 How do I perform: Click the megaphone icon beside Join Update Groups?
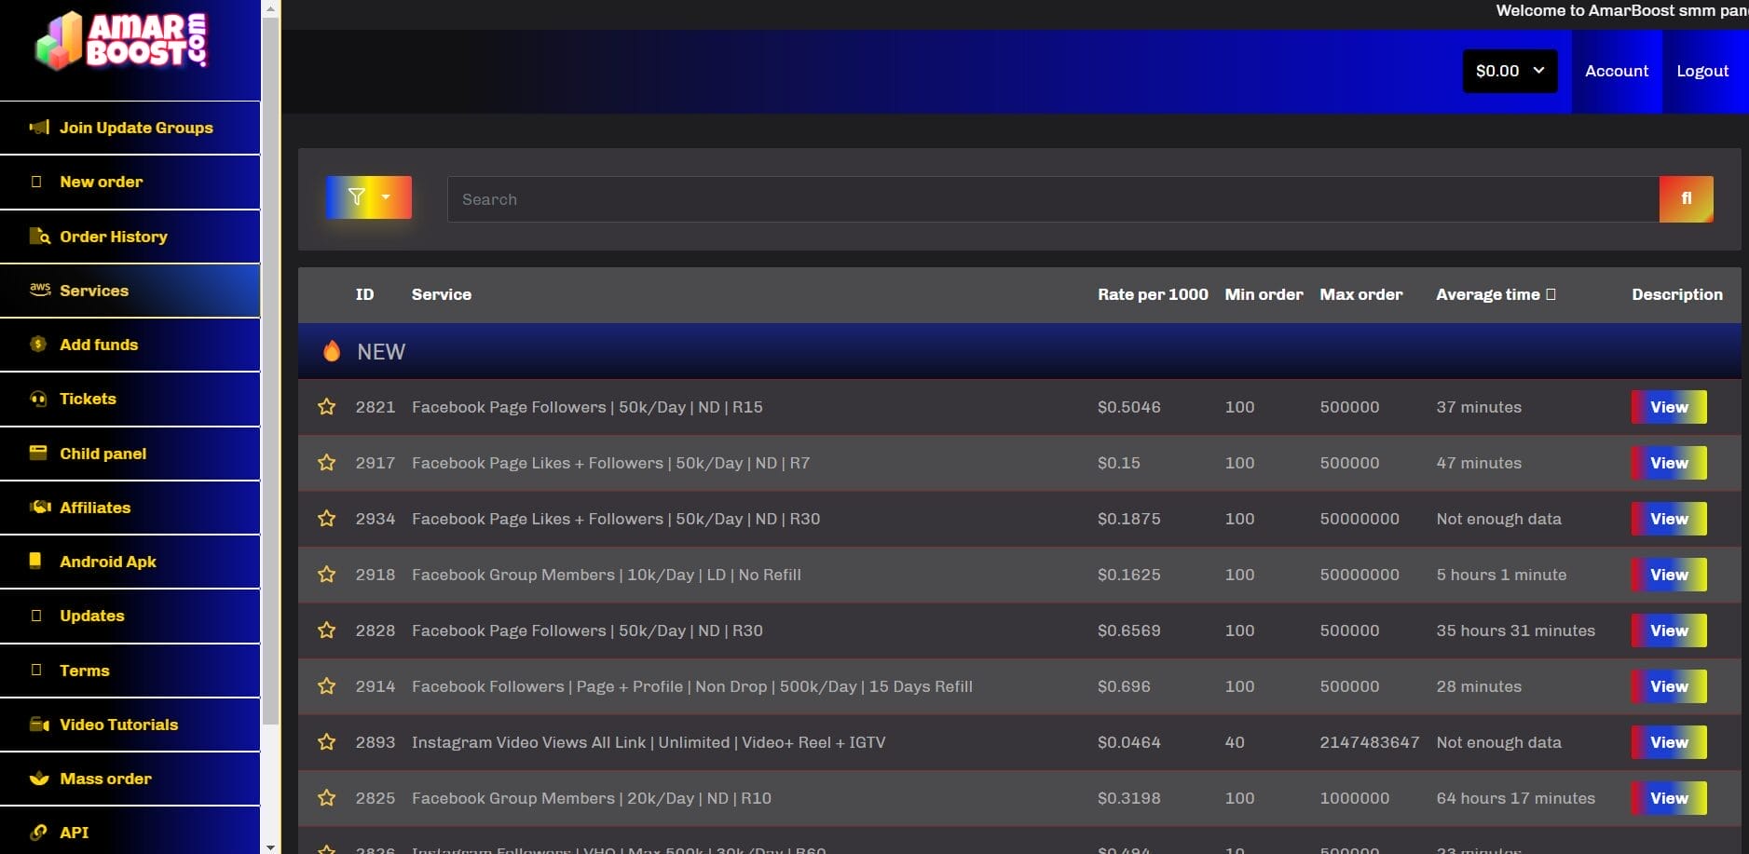(39, 128)
